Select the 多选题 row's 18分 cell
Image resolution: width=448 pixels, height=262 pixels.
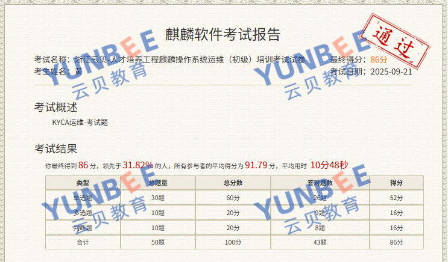(396, 213)
